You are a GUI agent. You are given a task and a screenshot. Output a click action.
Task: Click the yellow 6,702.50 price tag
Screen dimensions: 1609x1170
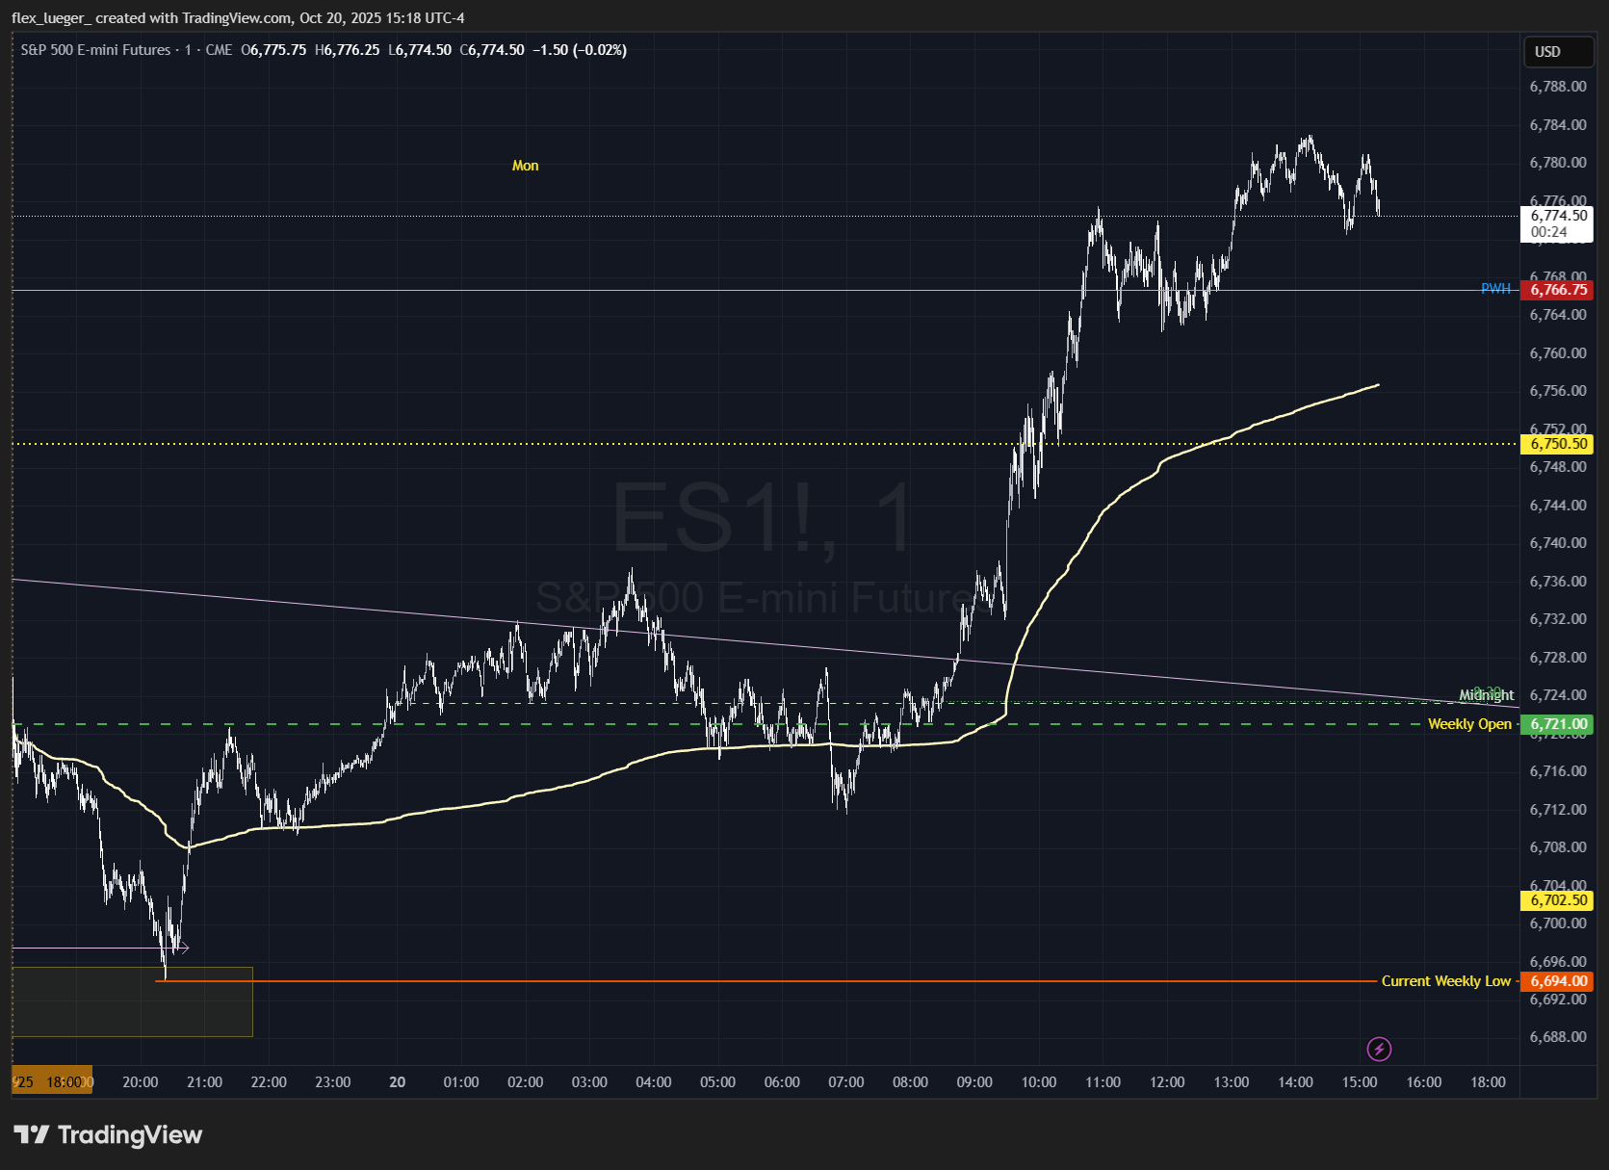[1557, 900]
